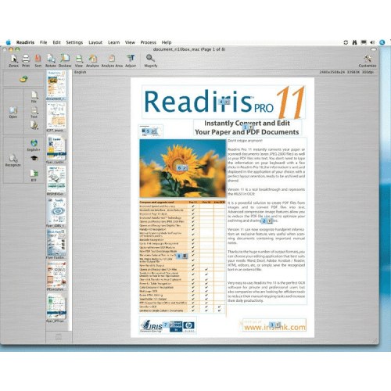Click the volume icon in menu bar
Screen dimensions: 391x391
pos(372,42)
